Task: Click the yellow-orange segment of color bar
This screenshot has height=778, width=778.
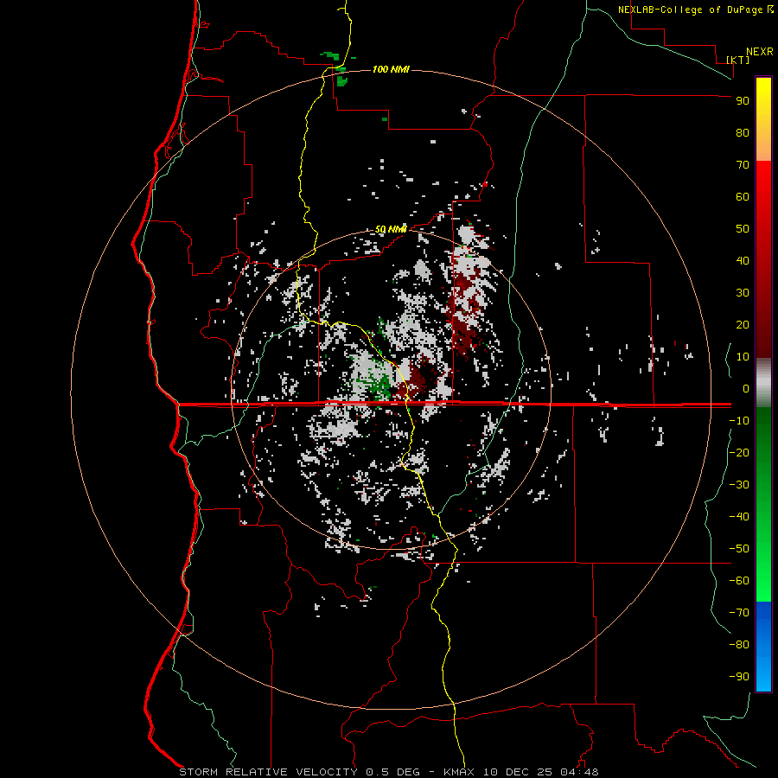Action: point(763,119)
